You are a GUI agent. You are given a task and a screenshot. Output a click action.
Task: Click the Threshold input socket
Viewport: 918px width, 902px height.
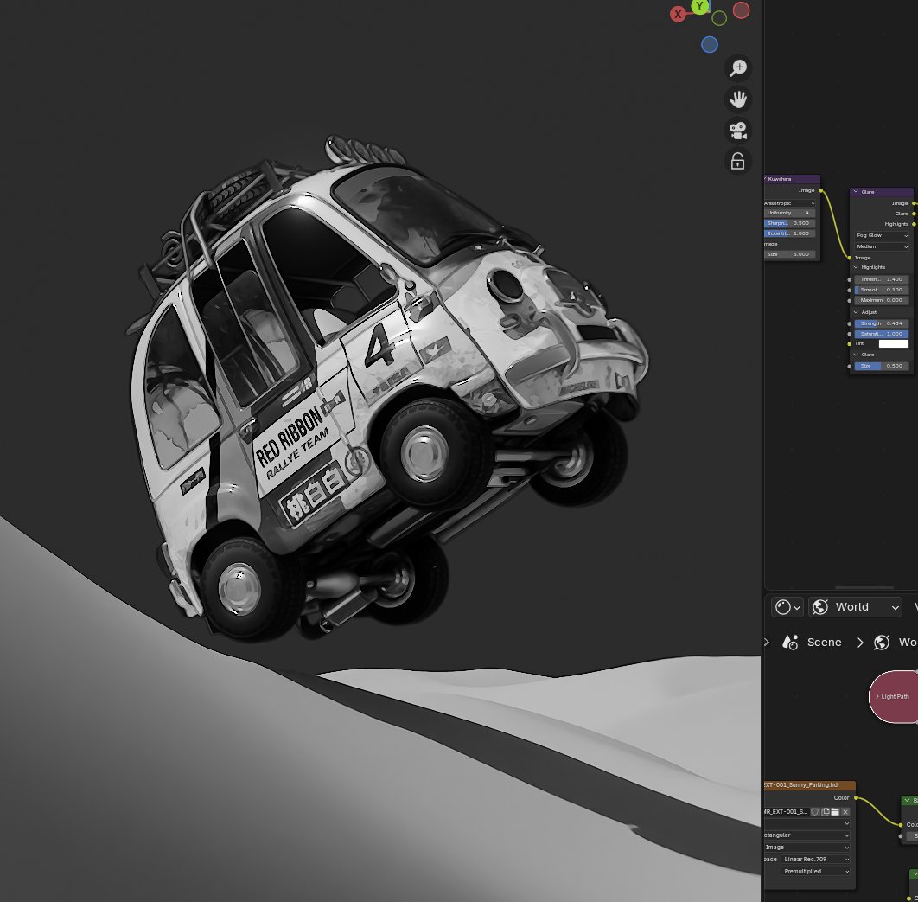850,280
